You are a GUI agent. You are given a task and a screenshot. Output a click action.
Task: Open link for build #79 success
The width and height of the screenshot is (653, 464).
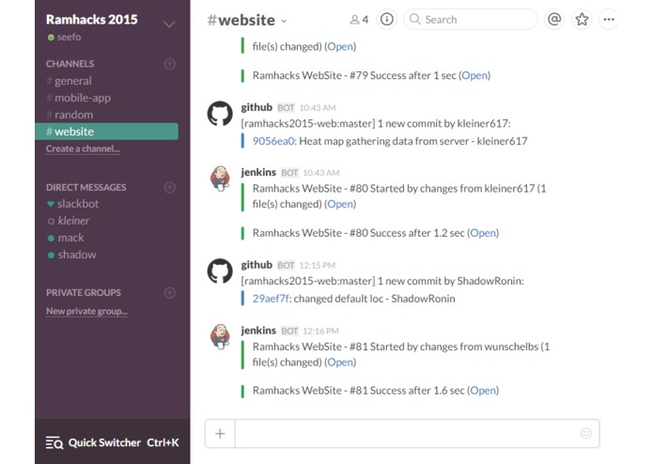click(474, 75)
